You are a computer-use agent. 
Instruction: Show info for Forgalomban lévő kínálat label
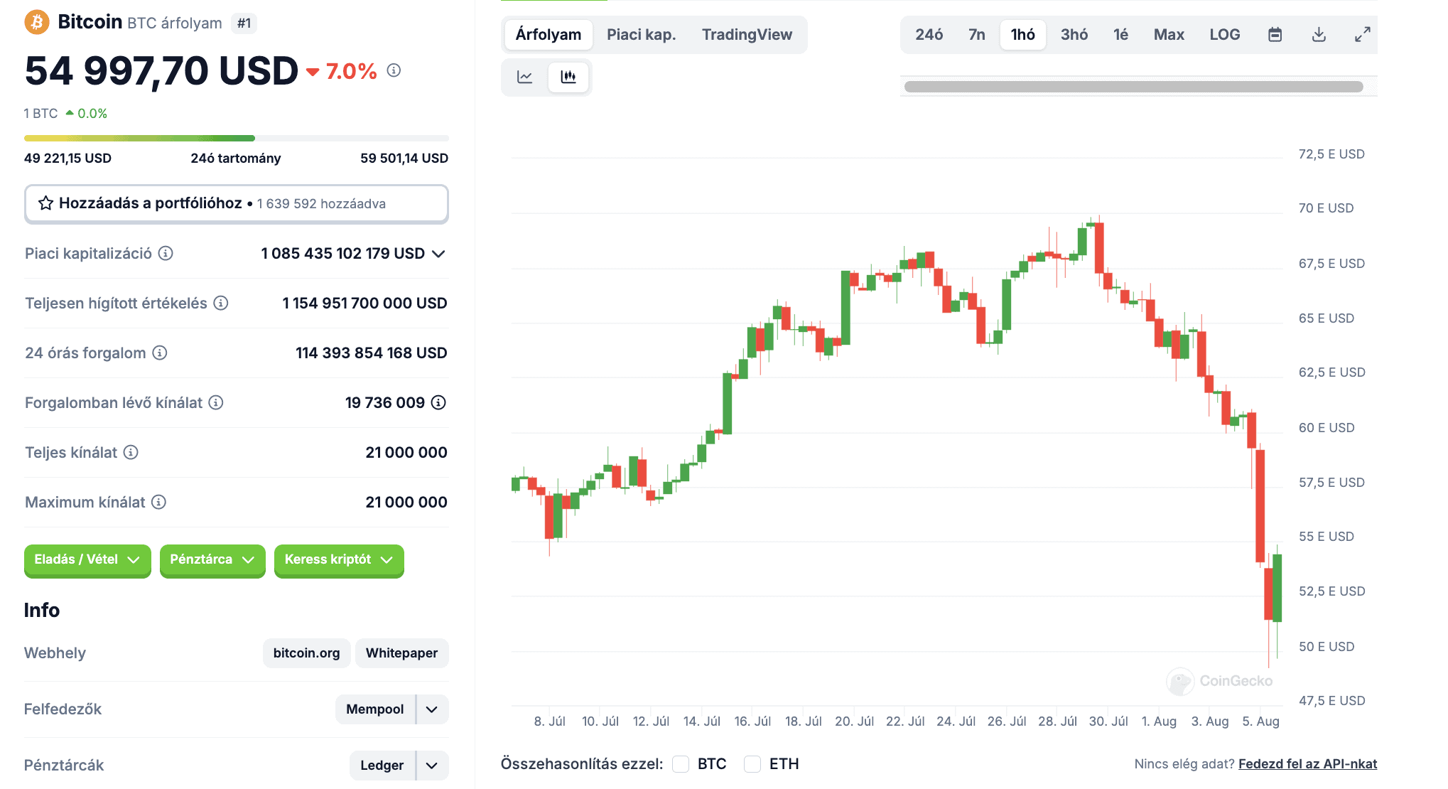coord(216,402)
